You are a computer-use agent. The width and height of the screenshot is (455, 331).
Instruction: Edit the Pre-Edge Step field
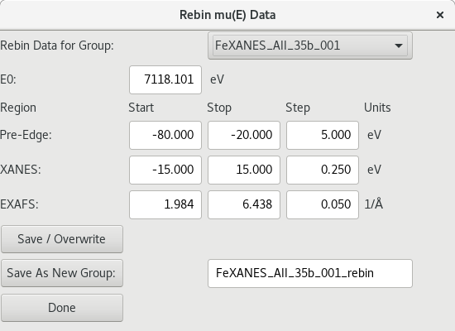pos(323,135)
